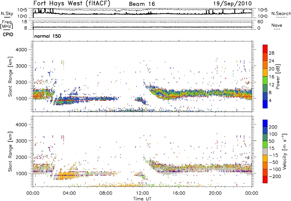Click the velocity panel 'Slant Range [km]' label
The image size is (291, 201).
[x=10, y=151]
